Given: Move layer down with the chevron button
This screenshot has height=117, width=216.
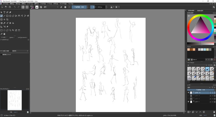Looking at the screenshot, I should (197, 112).
